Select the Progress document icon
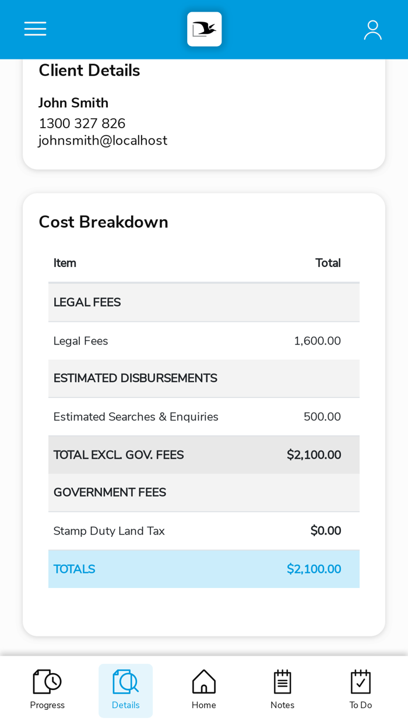Viewport: 408px width, 725px height. coord(47,680)
